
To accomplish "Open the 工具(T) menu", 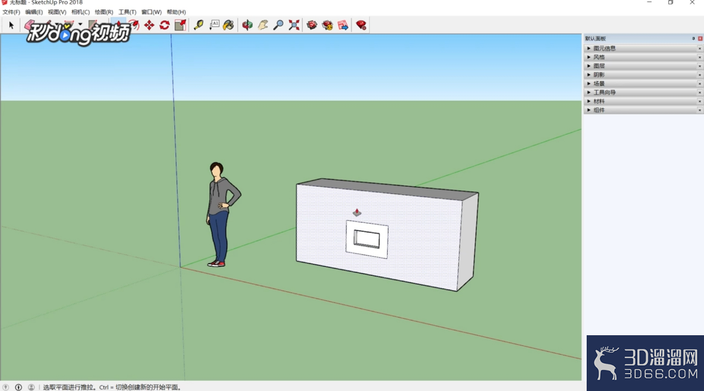I will pyautogui.click(x=127, y=12).
